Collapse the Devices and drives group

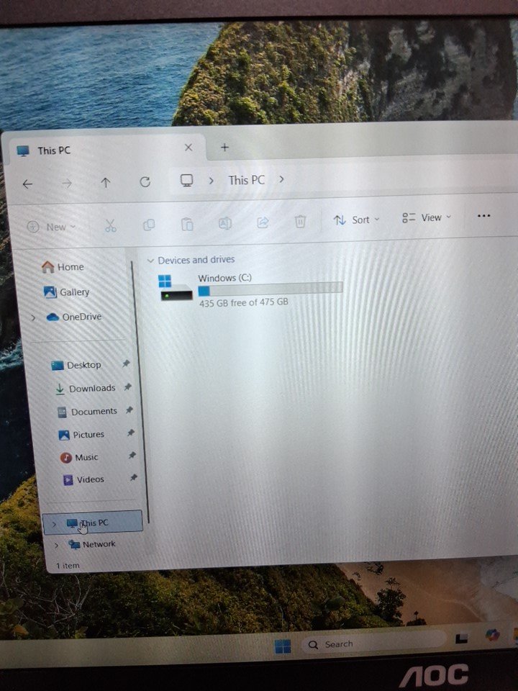point(150,261)
